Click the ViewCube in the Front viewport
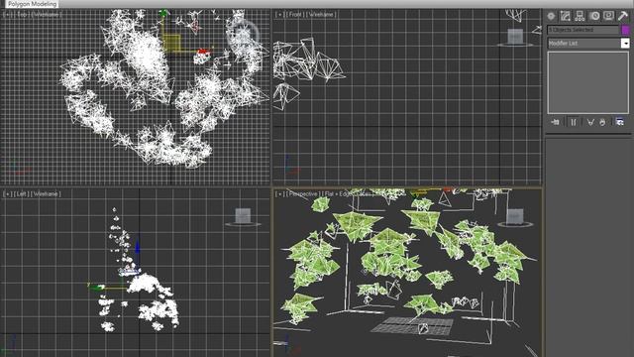Image resolution: width=634 pixels, height=357 pixels. pyautogui.click(x=515, y=38)
